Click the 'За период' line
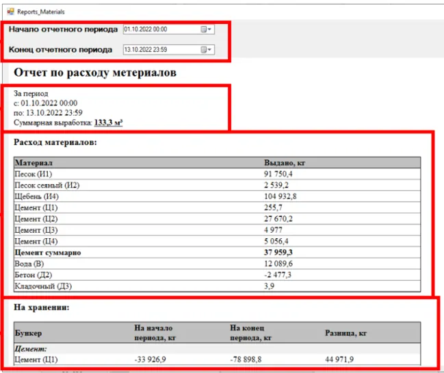The width and height of the screenshot is (444, 373). tap(31, 94)
